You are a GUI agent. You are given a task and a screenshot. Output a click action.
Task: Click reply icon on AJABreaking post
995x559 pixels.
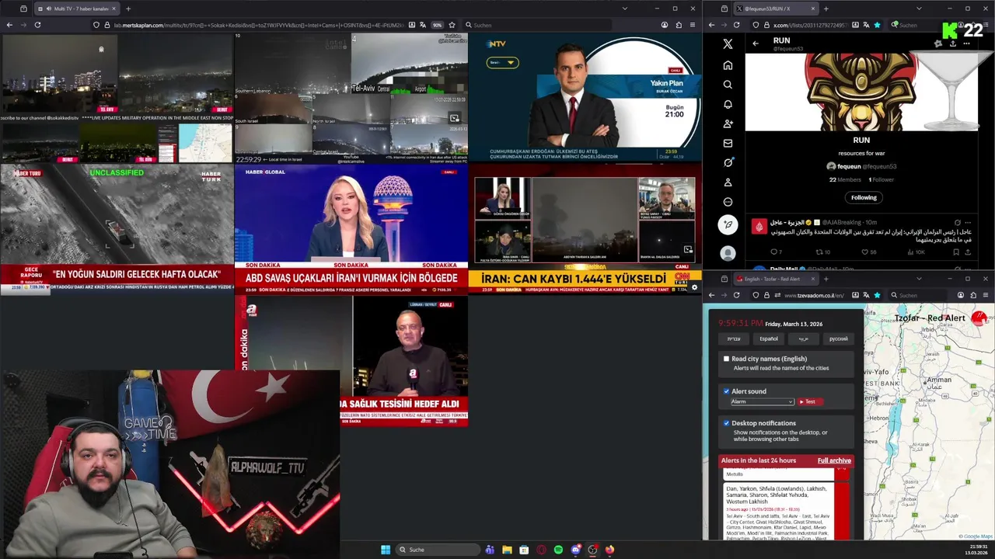point(773,252)
